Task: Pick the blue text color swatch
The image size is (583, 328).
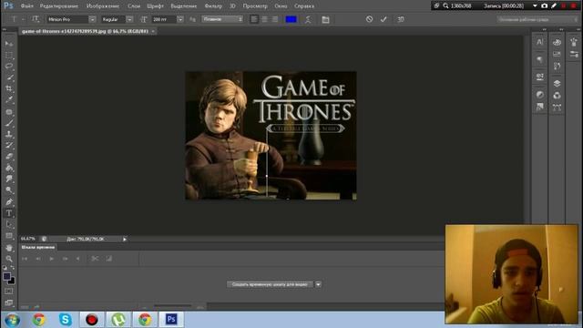Action: [291, 19]
